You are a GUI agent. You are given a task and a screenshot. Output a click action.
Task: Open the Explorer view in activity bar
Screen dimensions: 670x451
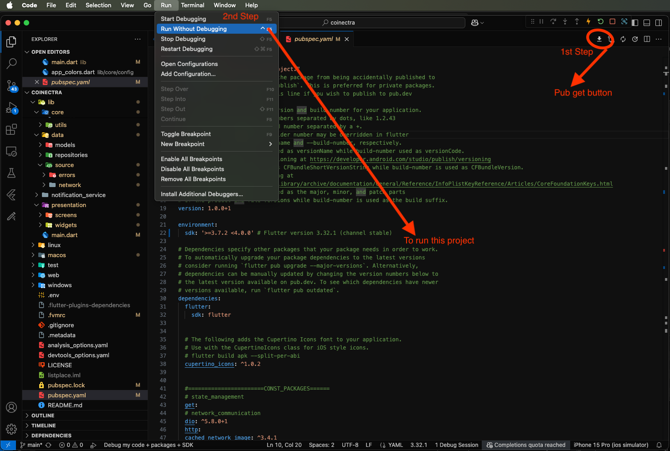click(11, 42)
